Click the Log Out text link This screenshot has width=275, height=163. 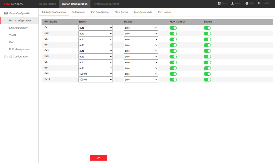click(266, 3)
